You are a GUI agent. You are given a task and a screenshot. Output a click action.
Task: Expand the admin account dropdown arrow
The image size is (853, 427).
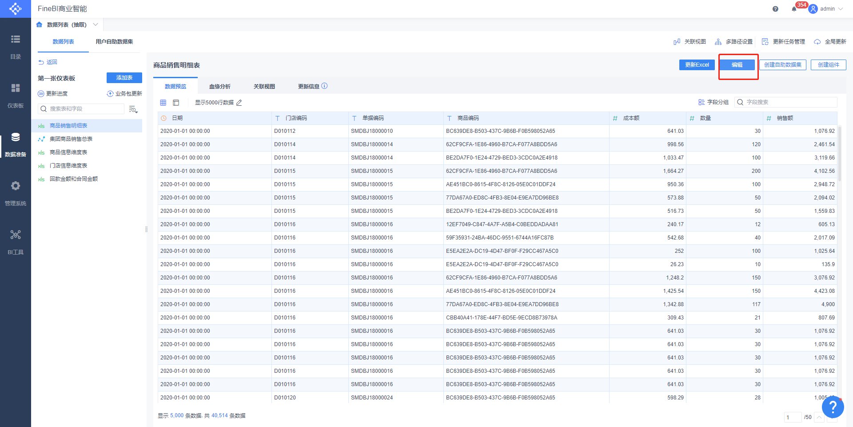841,9
